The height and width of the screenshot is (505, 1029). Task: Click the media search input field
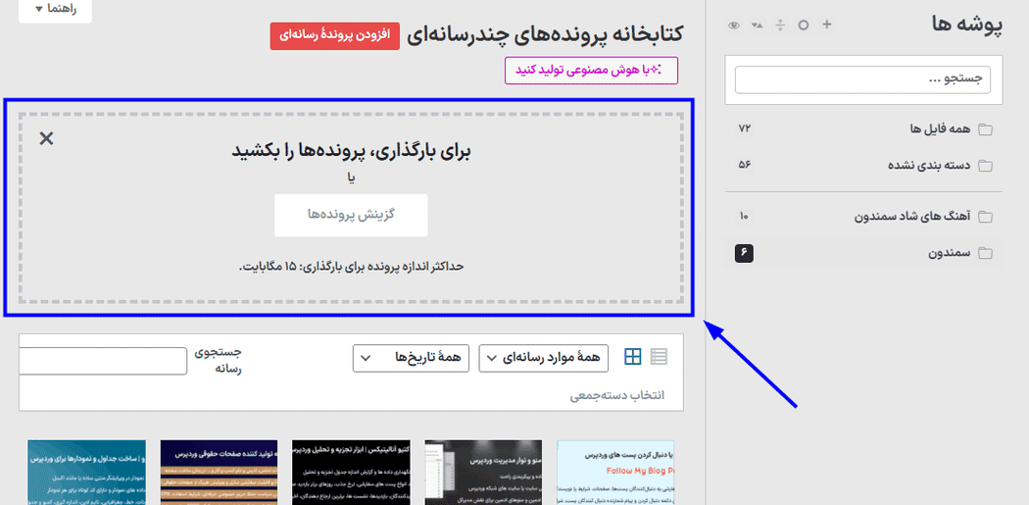coord(103,361)
